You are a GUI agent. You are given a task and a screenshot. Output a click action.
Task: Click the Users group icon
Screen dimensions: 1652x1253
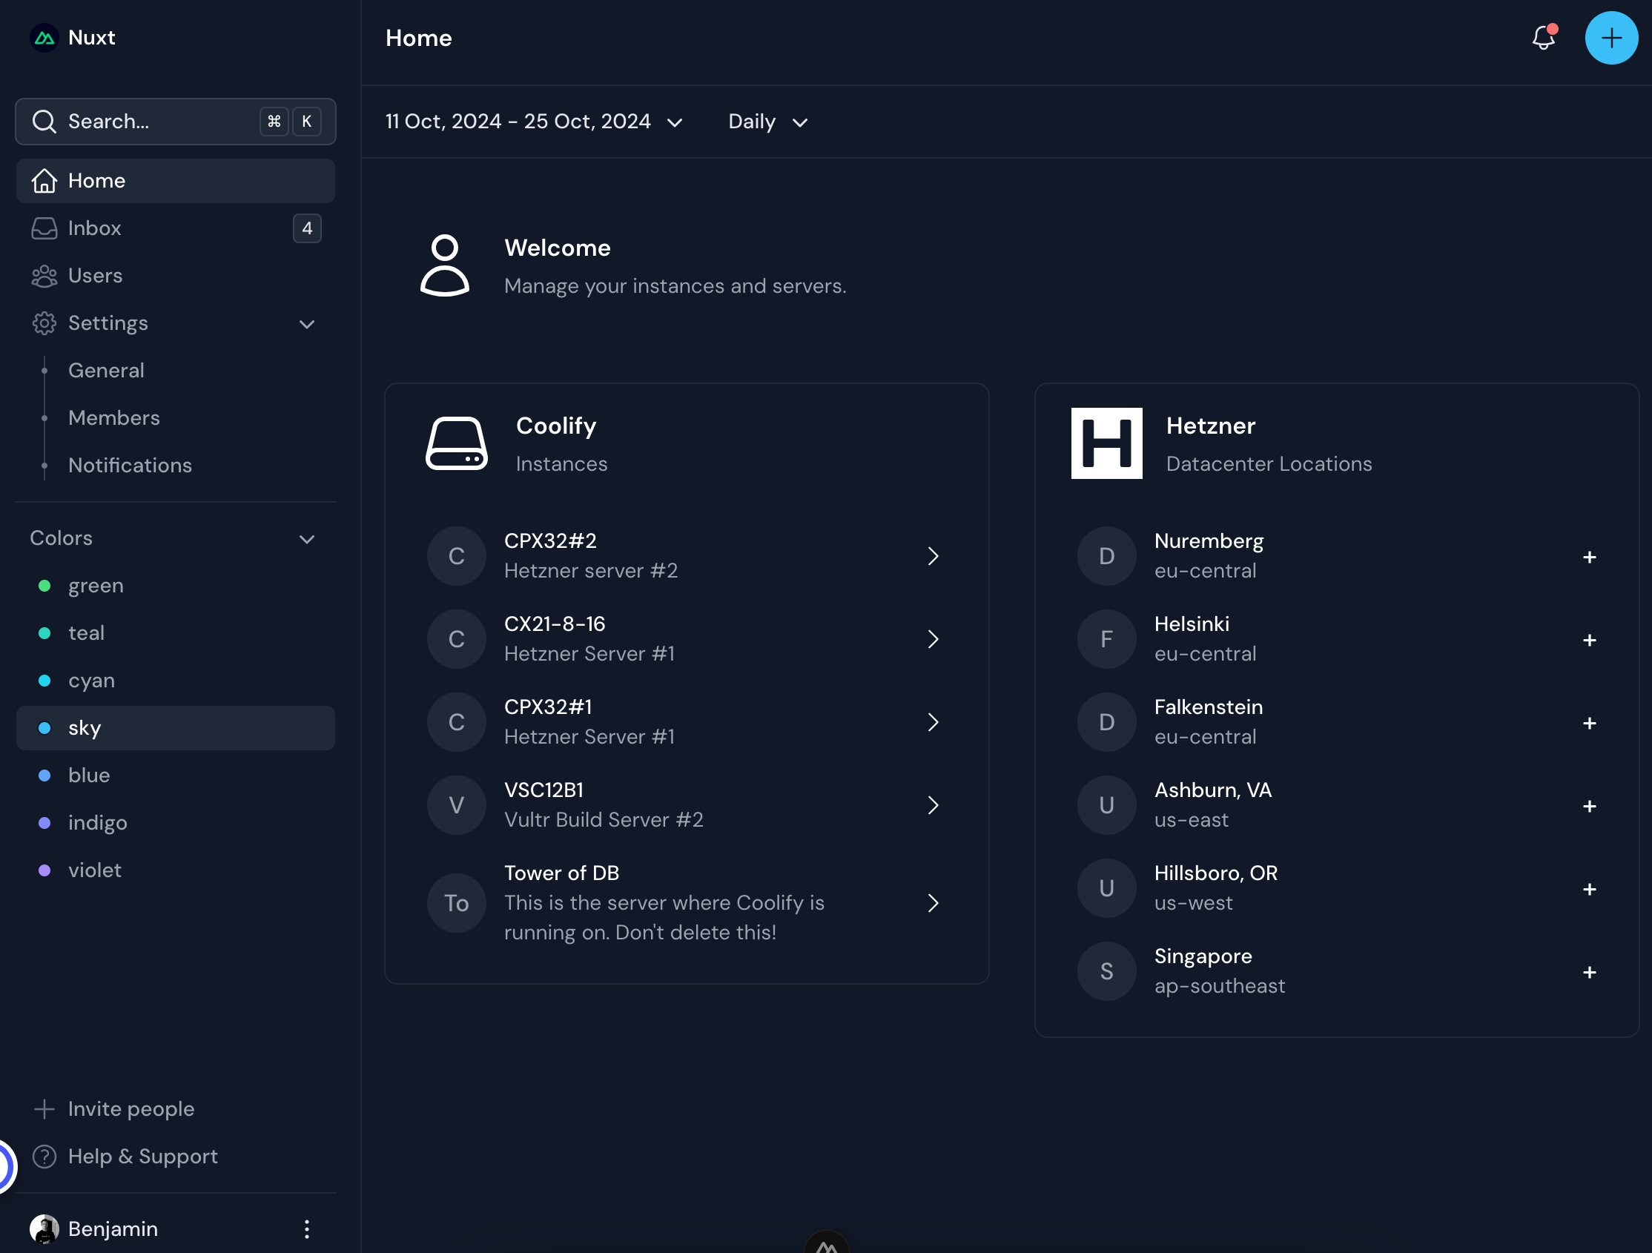pyautogui.click(x=44, y=276)
